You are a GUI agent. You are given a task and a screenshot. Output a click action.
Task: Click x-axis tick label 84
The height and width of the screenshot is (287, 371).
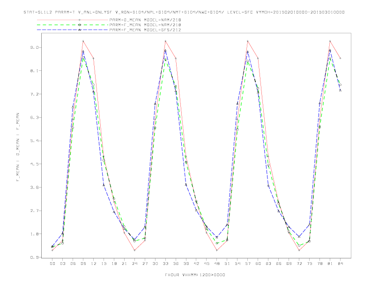pyautogui.click(x=341, y=264)
